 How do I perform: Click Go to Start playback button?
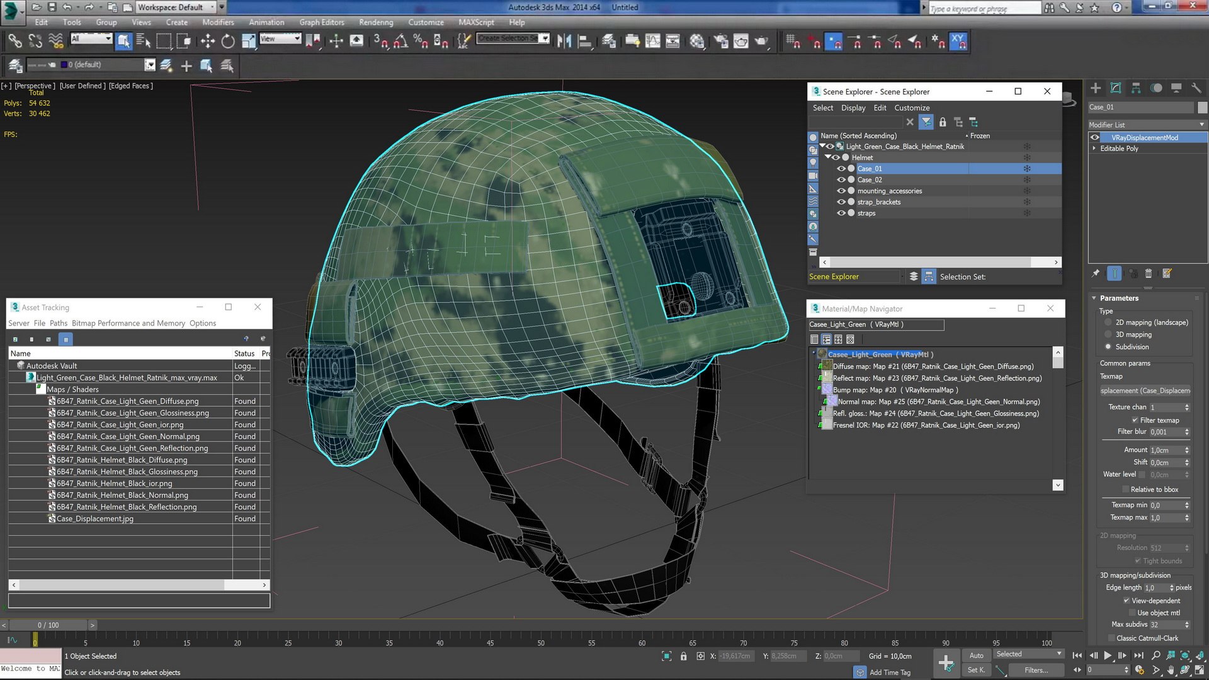[1077, 655]
